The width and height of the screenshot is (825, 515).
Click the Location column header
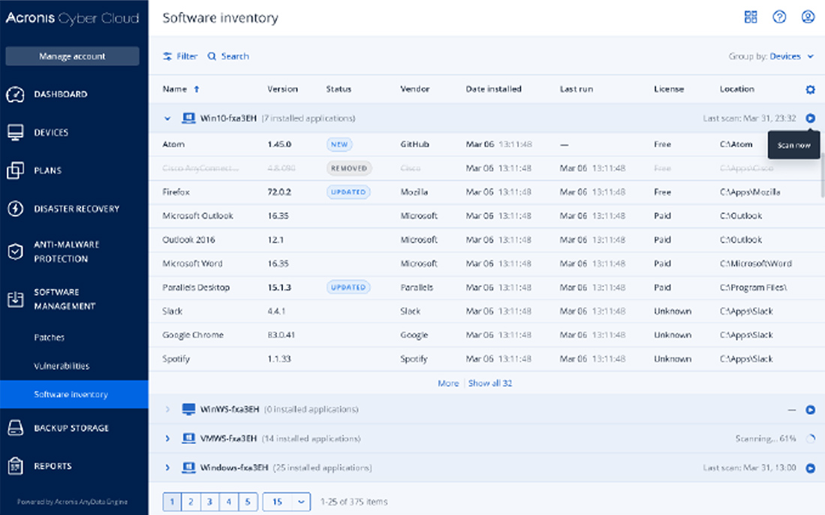(736, 89)
